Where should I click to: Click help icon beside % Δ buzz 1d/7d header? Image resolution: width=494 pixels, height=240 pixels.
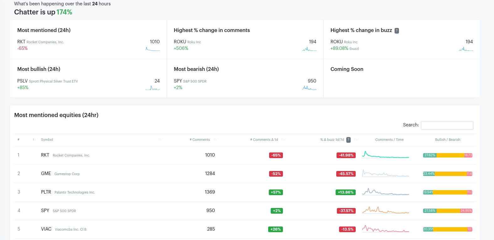click(348, 140)
